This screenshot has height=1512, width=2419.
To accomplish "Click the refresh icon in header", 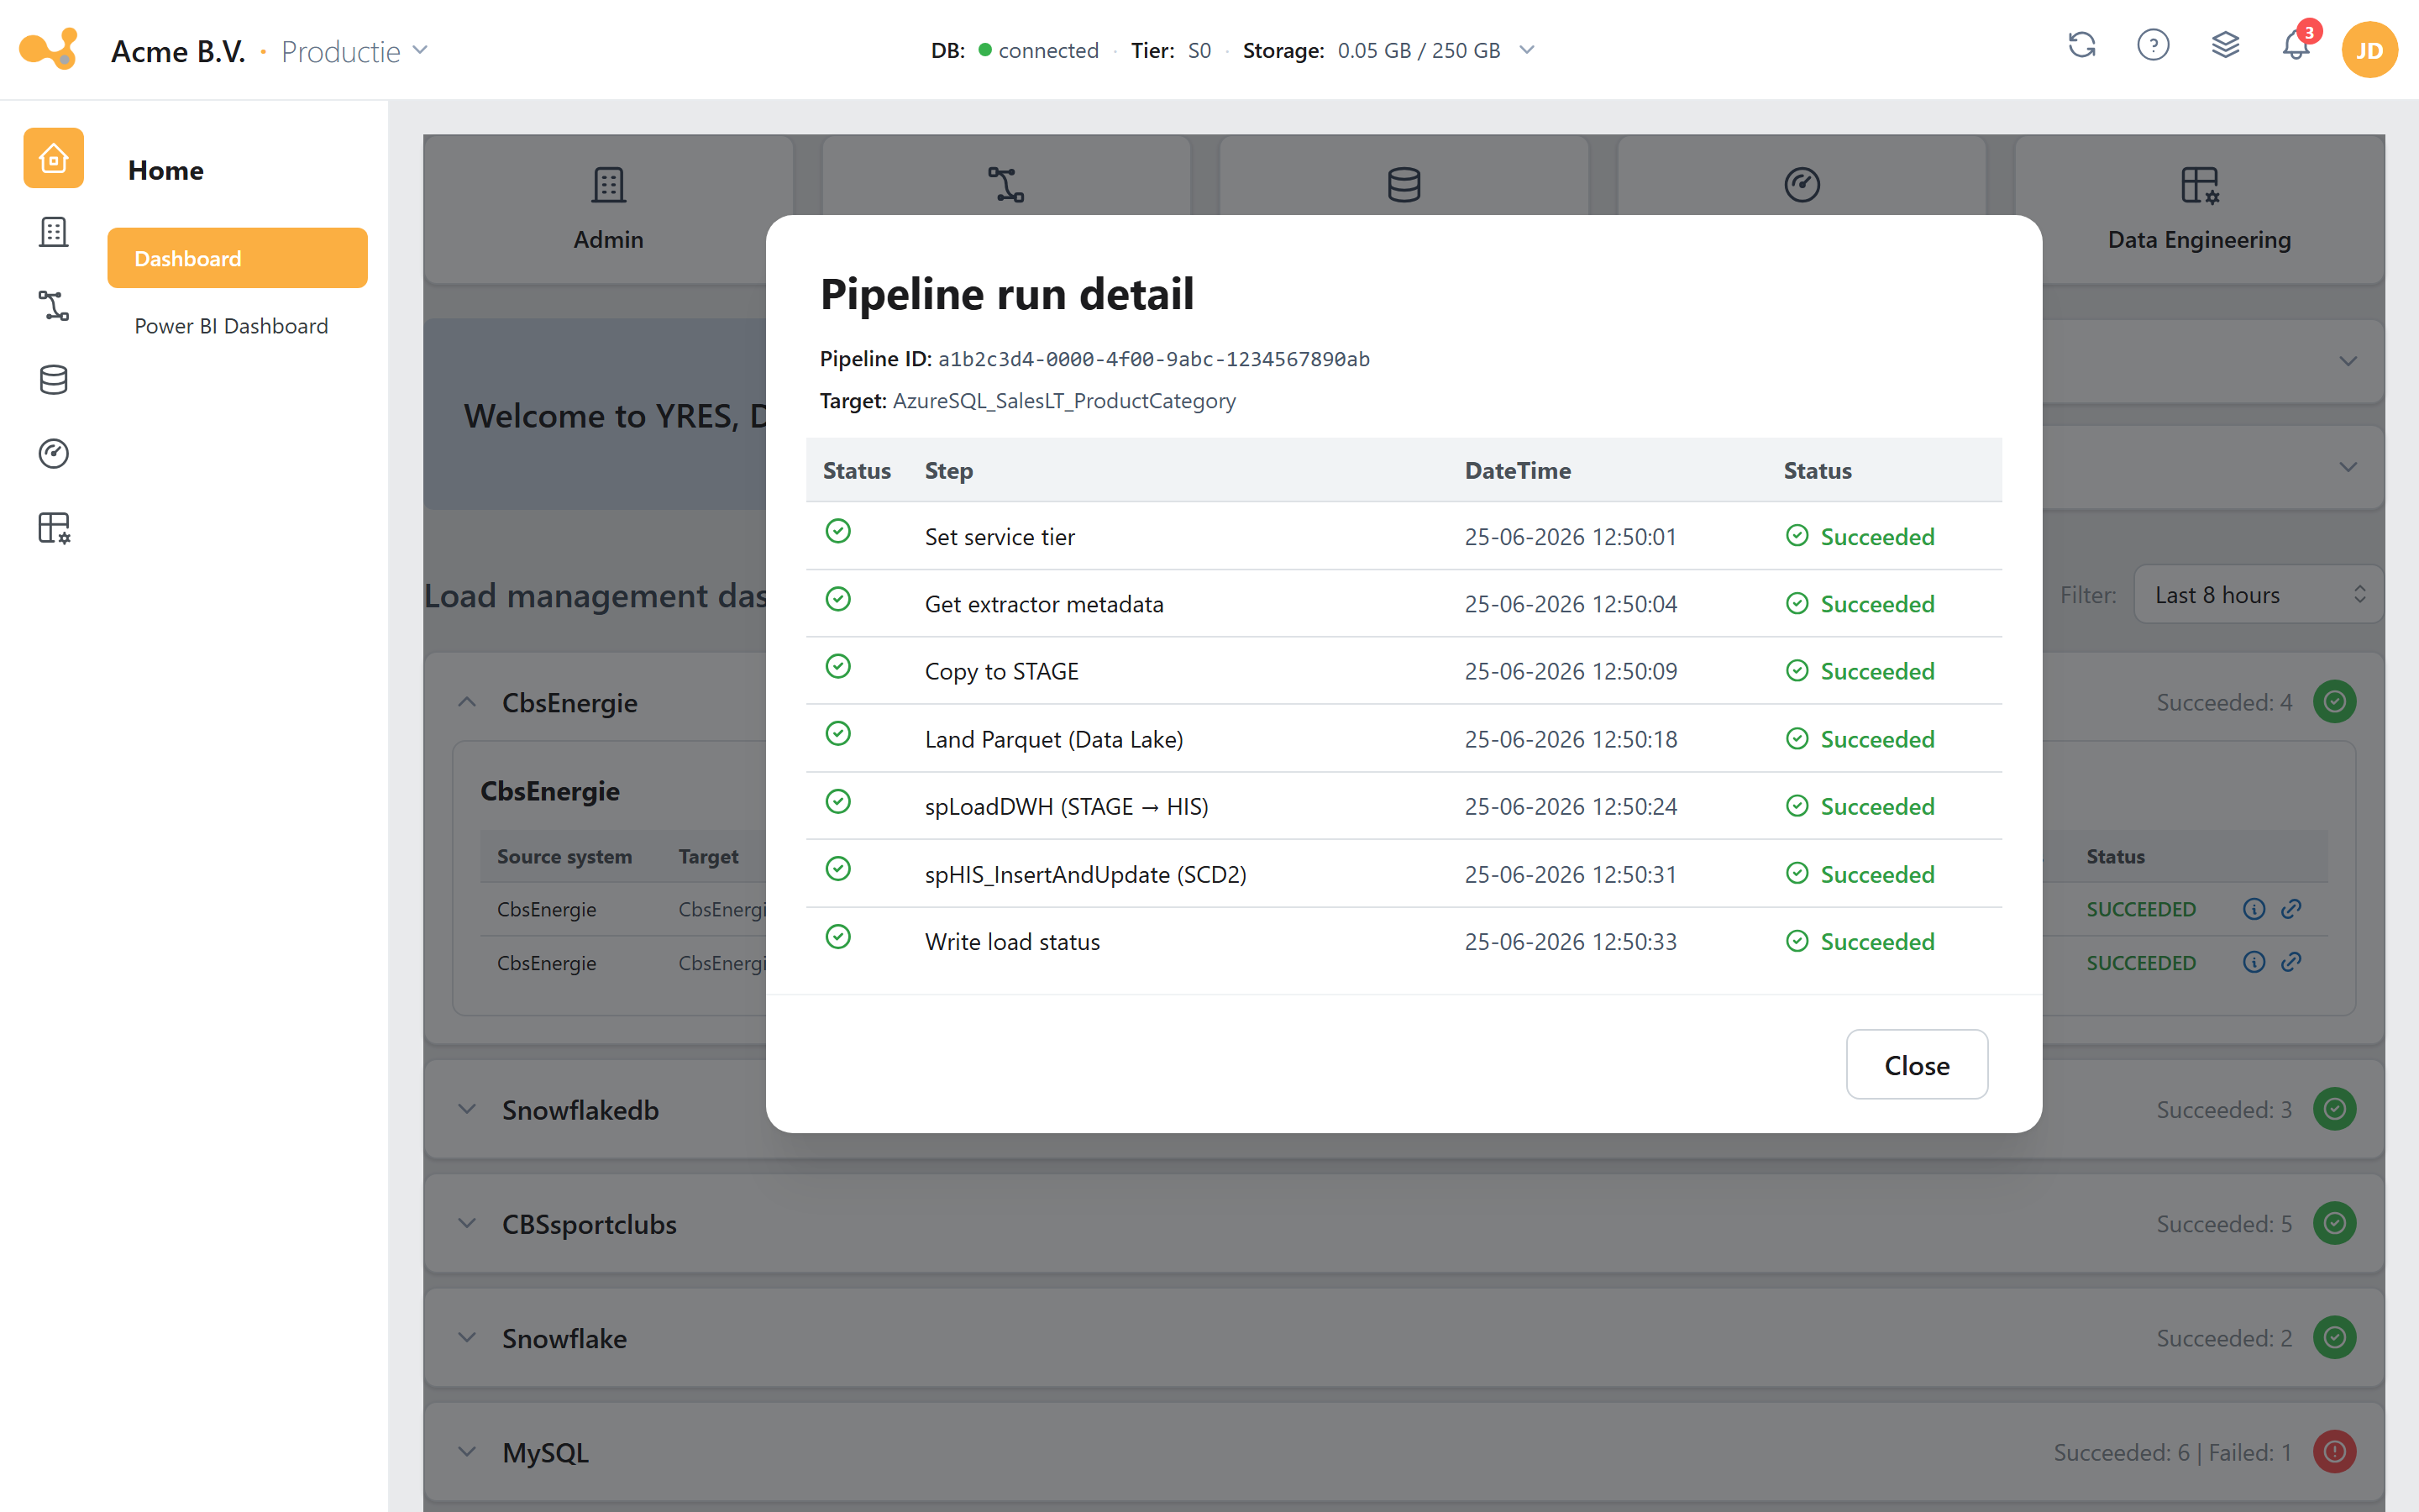I will (x=2082, y=45).
